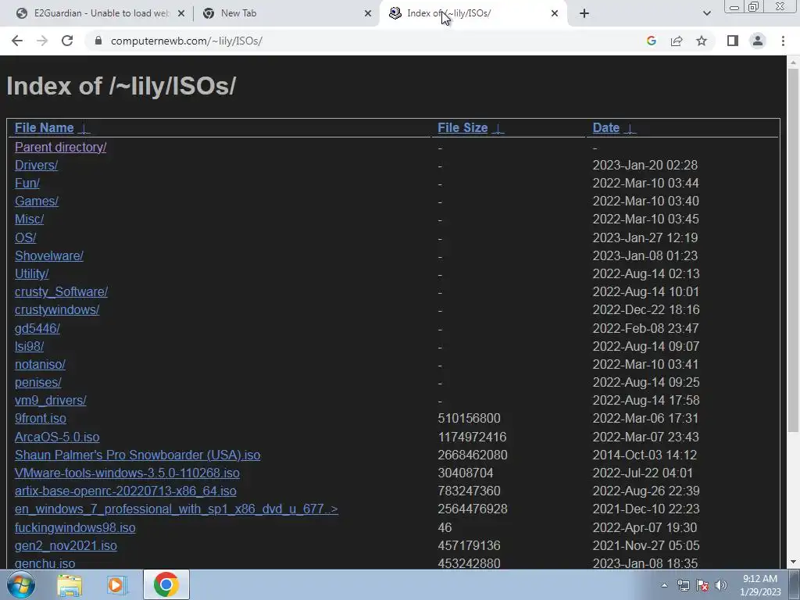Open the Parent directory link
The height and width of the screenshot is (600, 800).
coord(61,147)
